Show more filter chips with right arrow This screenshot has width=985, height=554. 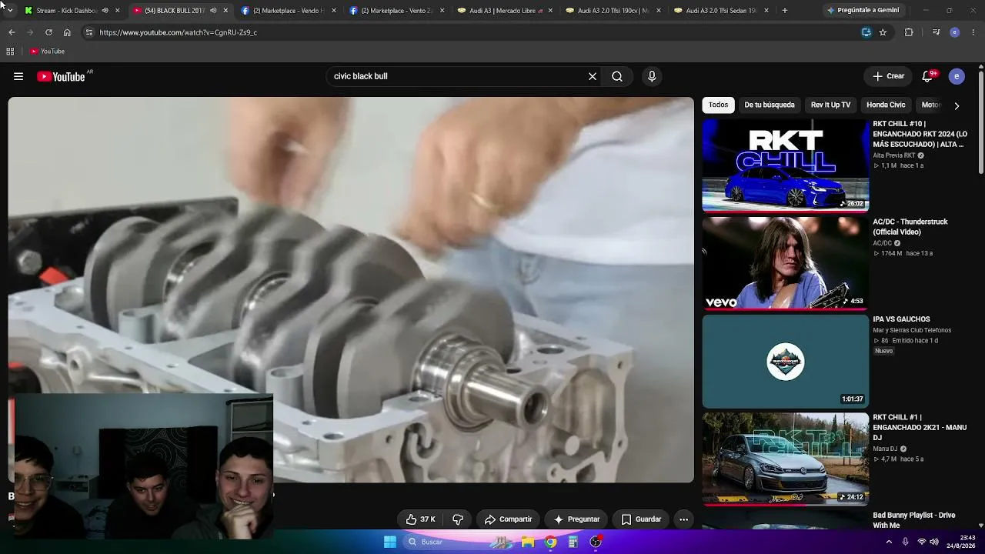[x=957, y=105]
